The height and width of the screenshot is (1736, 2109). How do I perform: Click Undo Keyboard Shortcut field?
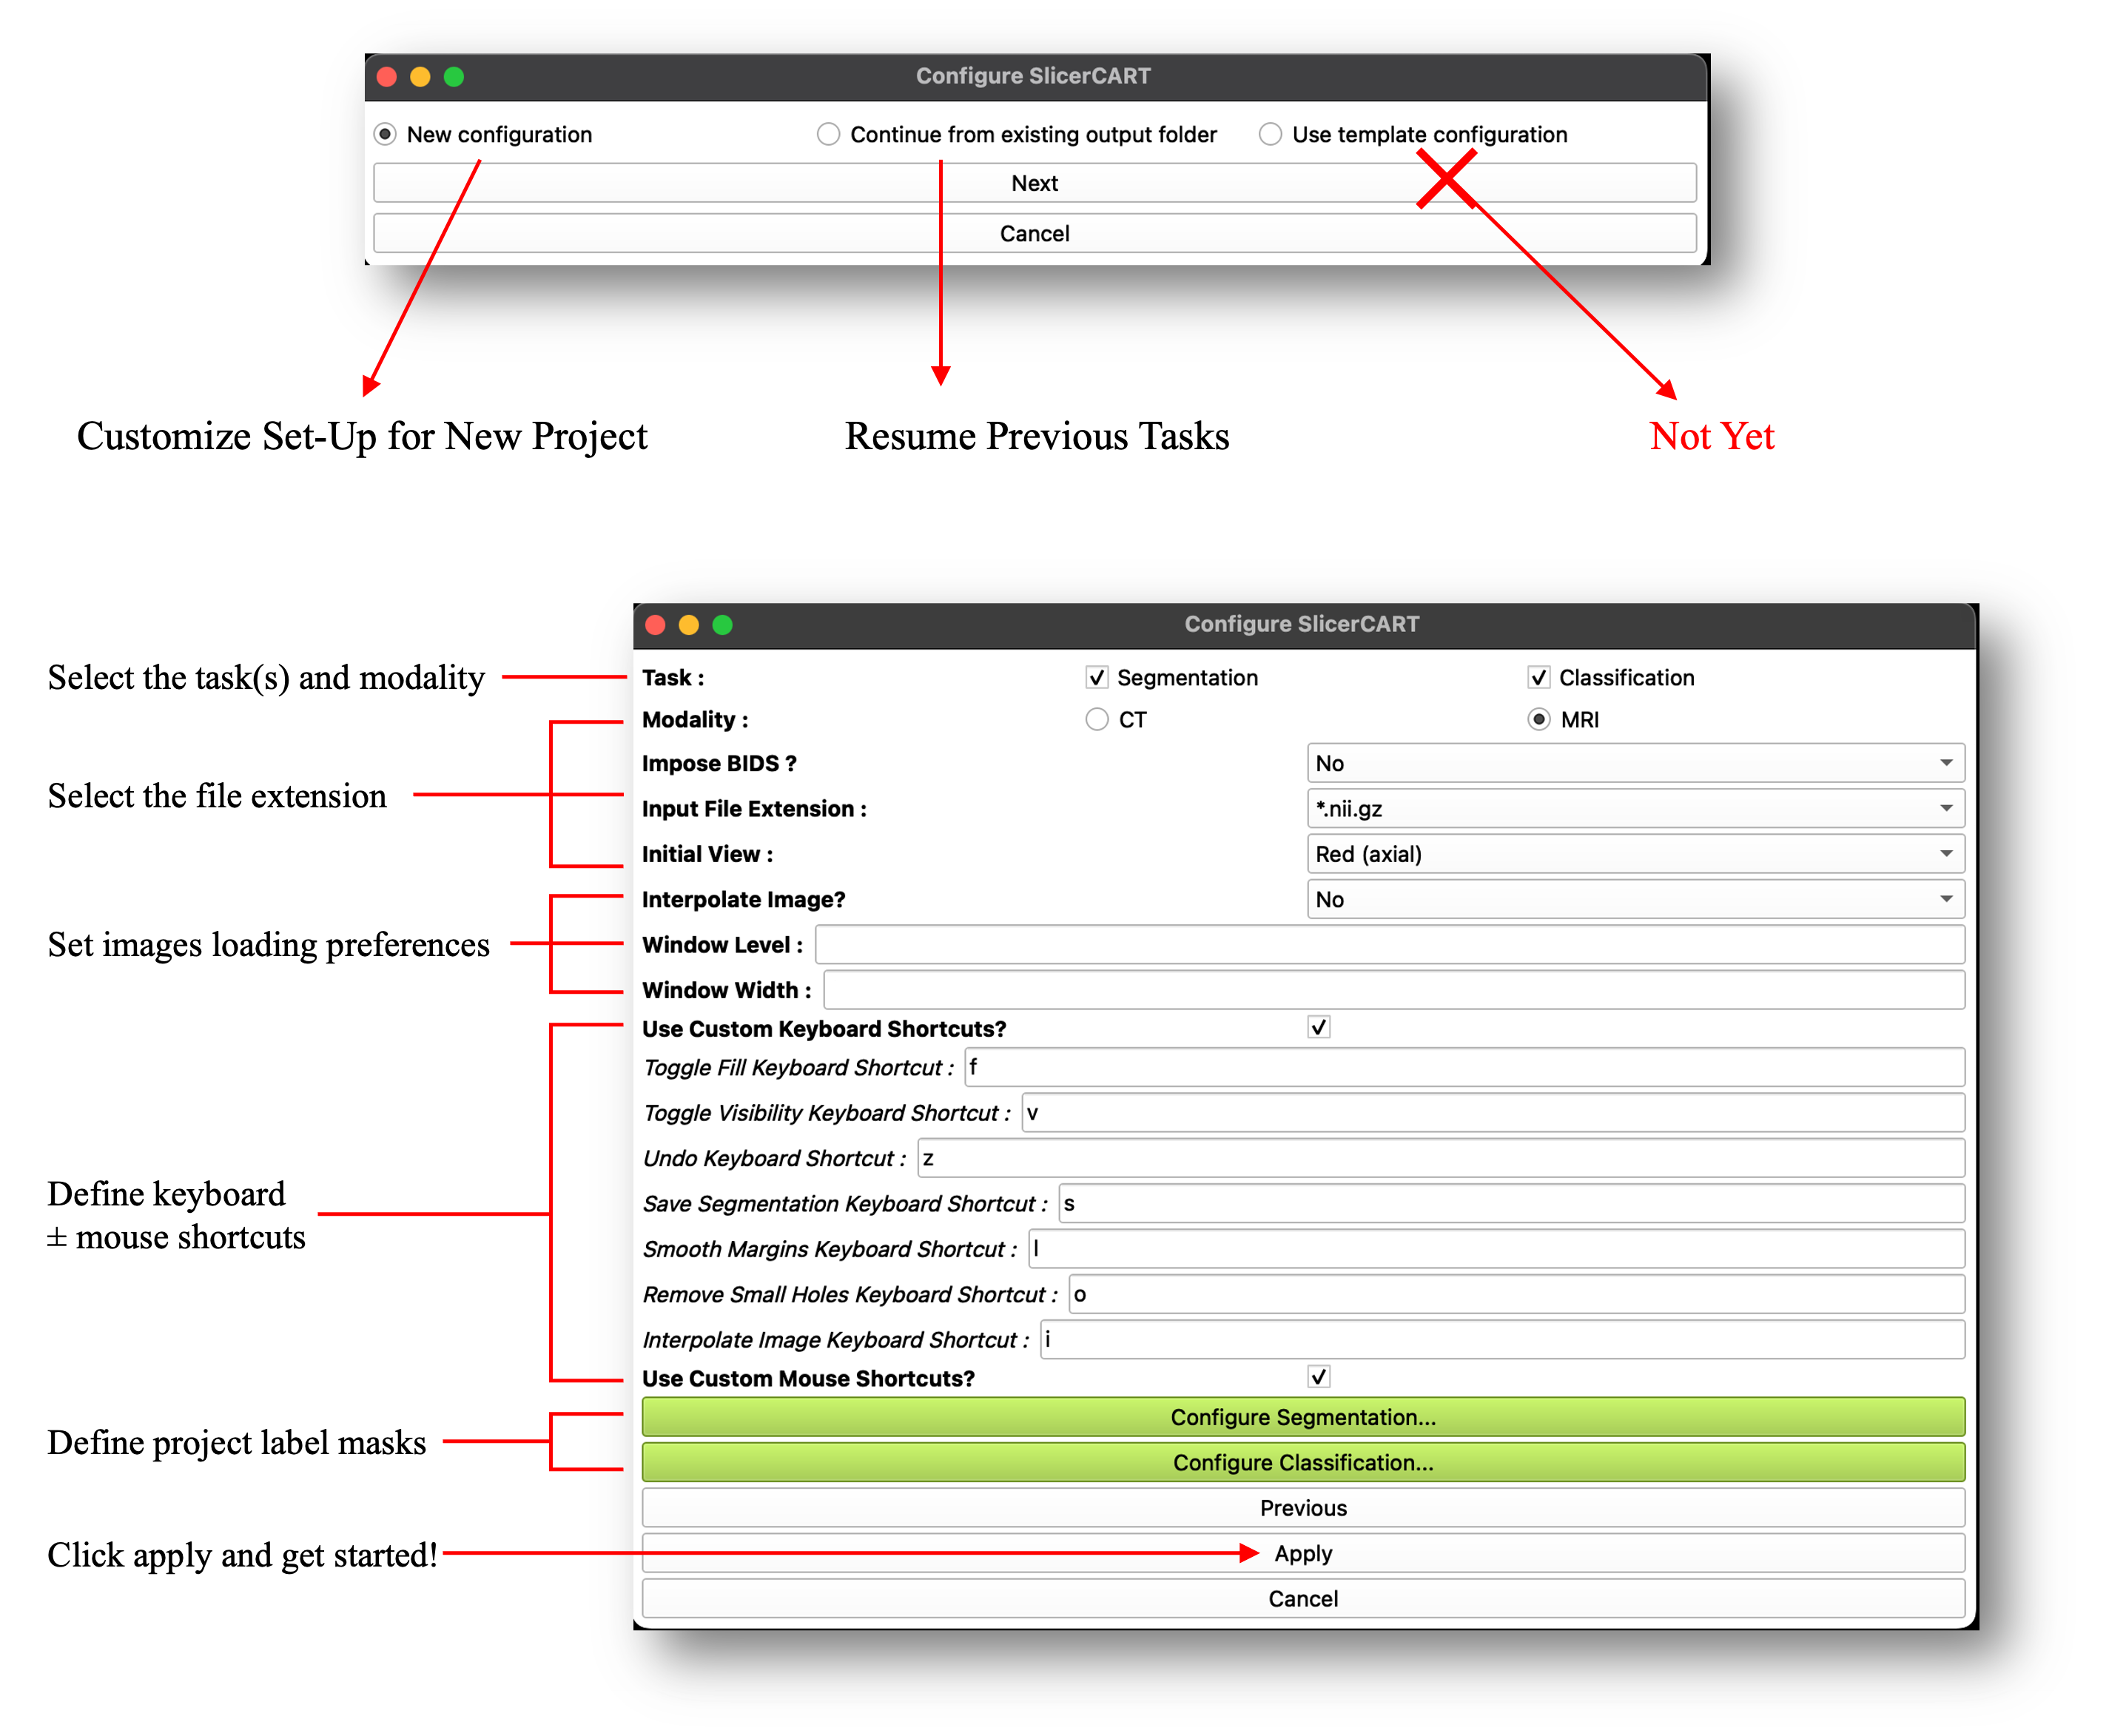(1440, 1158)
